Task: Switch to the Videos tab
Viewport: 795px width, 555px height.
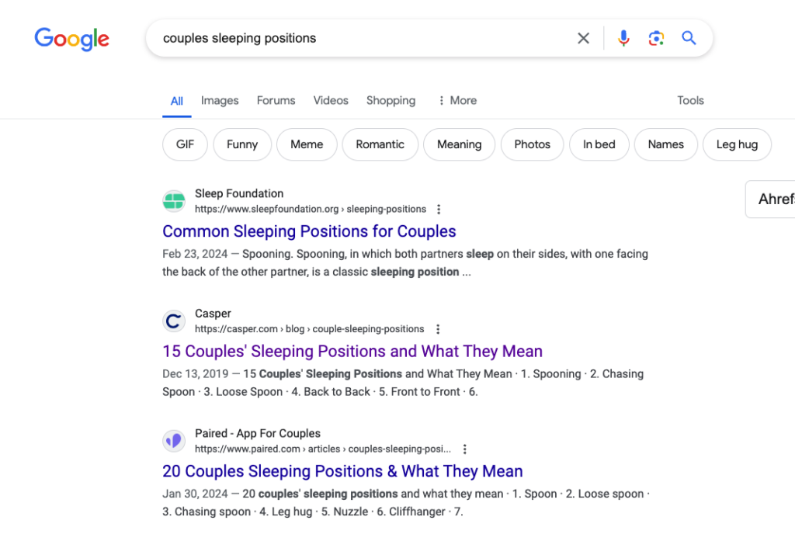Action: click(x=331, y=100)
